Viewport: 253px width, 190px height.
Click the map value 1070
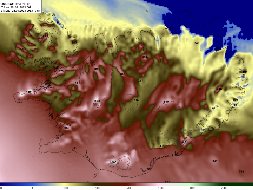coord(97,101)
